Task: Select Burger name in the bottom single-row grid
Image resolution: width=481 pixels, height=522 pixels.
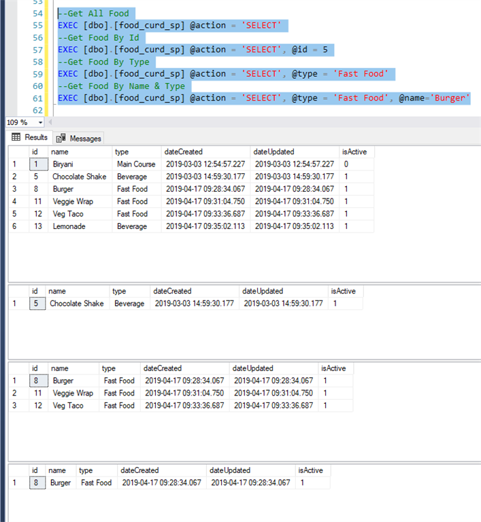Action: point(61,483)
